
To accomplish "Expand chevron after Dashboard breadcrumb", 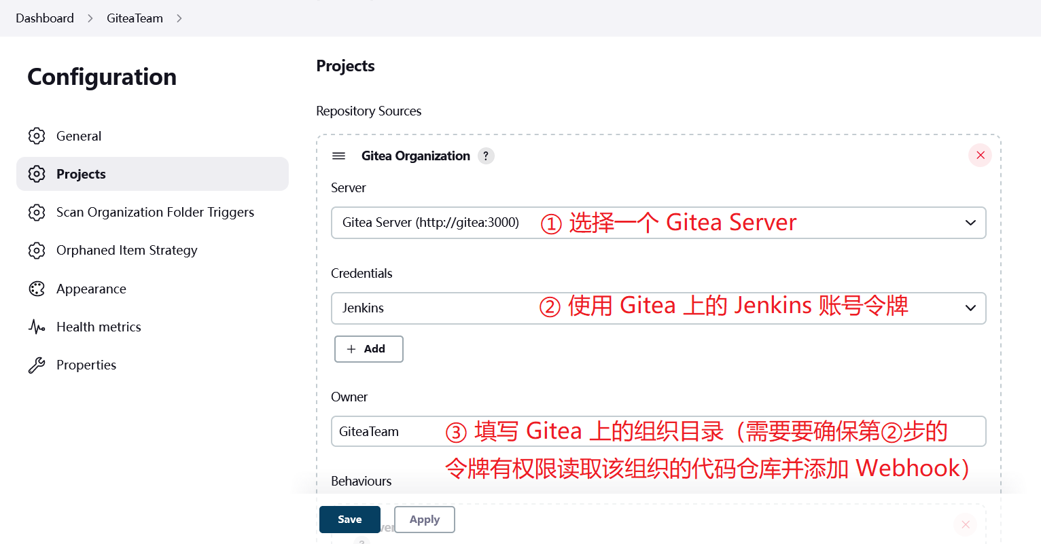I will coord(90,18).
